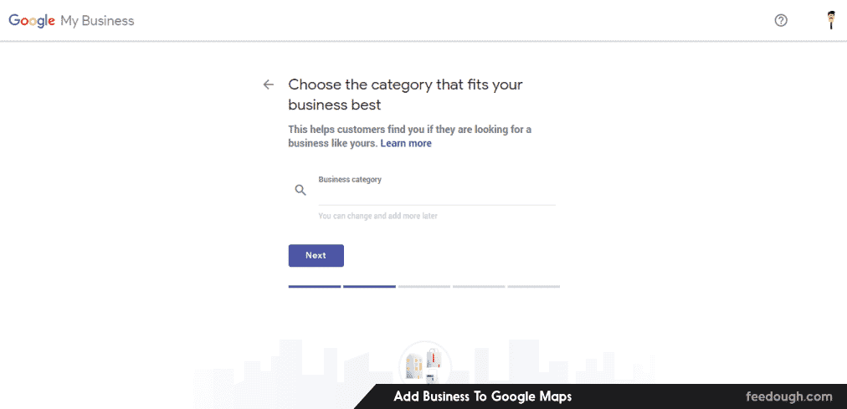Screen dimensions: 847x409
Task: Click the 'Choose the category' heading
Action: (x=405, y=95)
